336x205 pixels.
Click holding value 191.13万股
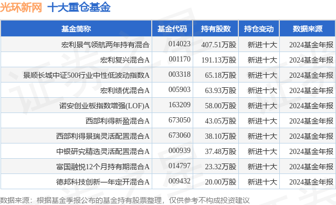(x=219, y=60)
